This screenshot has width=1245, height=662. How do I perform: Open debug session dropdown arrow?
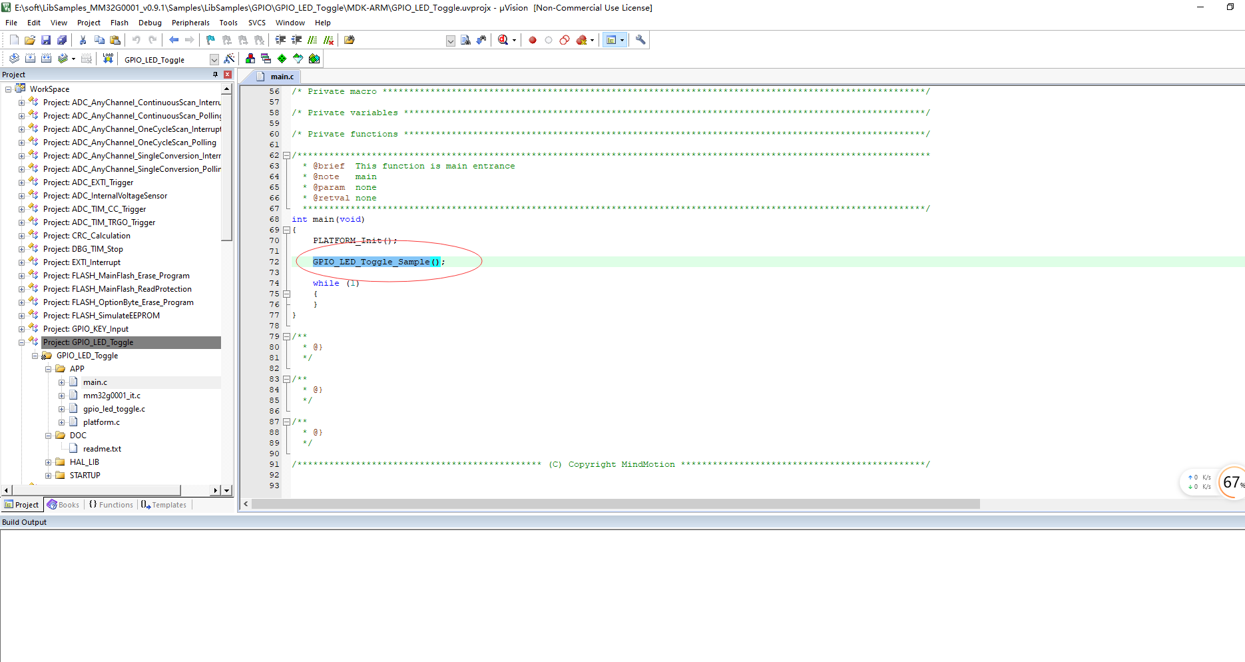[514, 40]
